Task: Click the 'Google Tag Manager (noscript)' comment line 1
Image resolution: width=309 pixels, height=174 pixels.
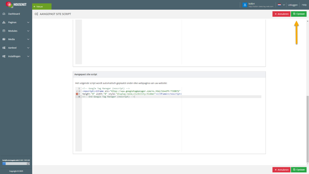Action: click(x=106, y=88)
